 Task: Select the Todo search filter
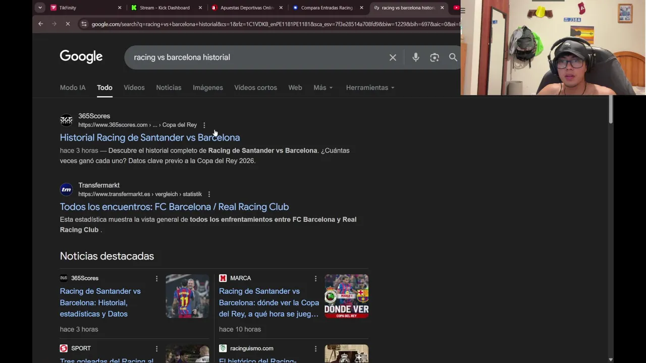[104, 88]
